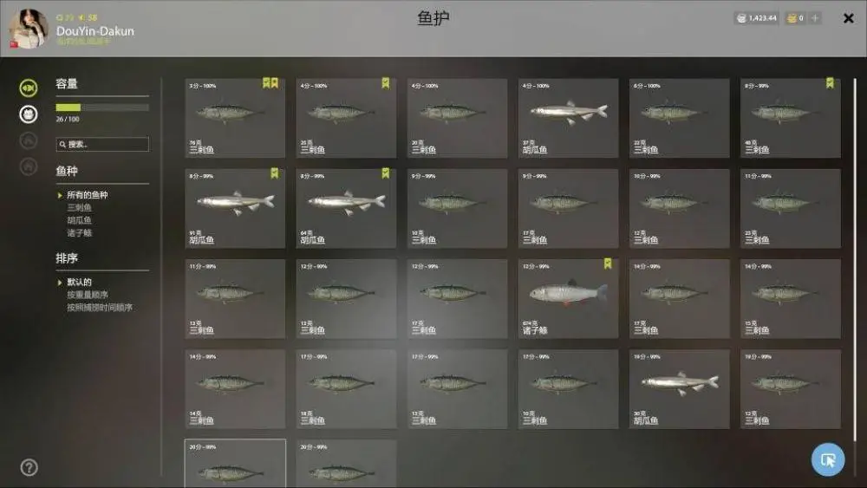The width and height of the screenshot is (867, 488).
Task: Sort by 按照捕捞时间顺序 option
Action: [100, 308]
